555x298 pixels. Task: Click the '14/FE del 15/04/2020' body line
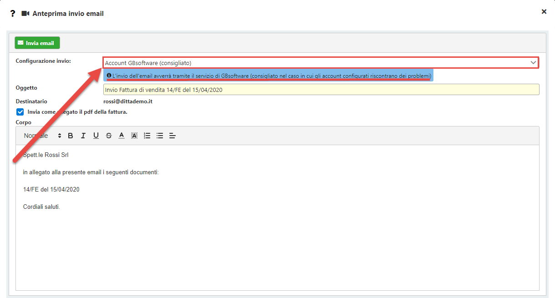[51, 189]
